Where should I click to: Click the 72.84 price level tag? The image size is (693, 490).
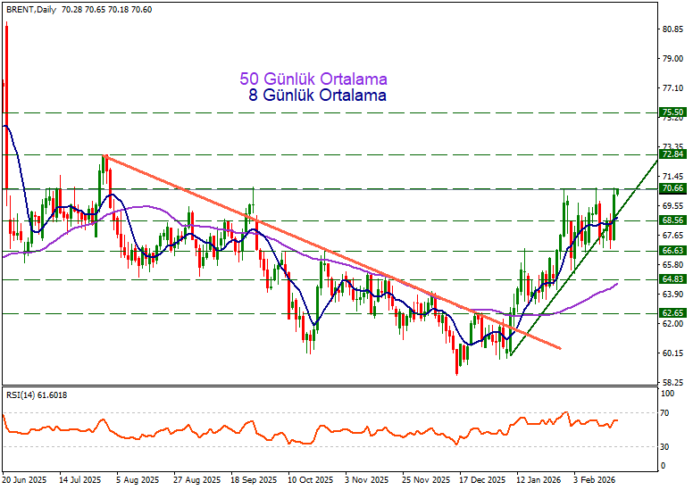(672, 154)
